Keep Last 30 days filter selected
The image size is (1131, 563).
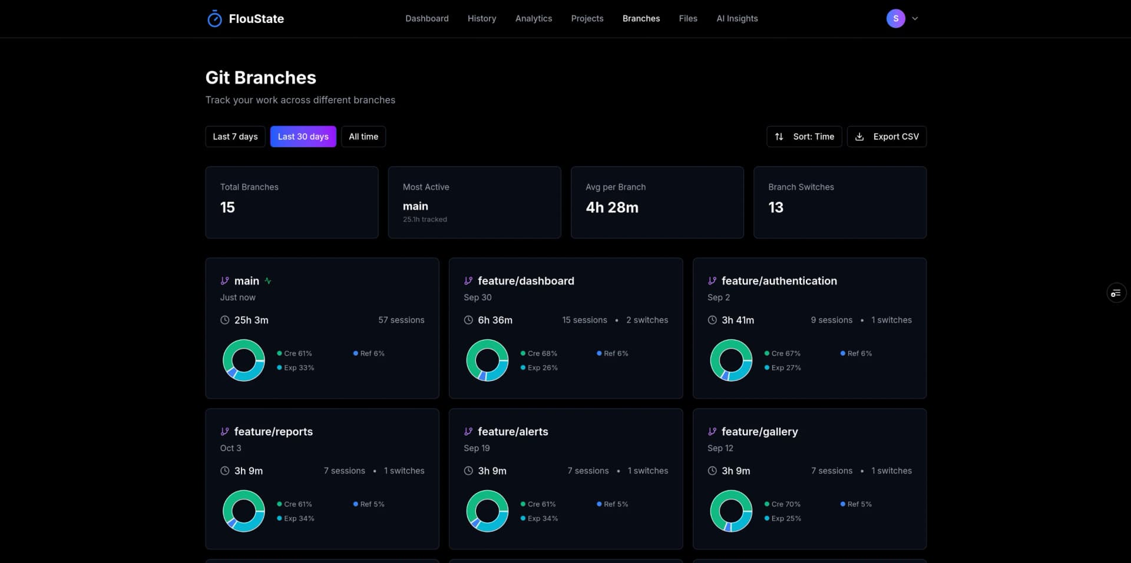point(303,136)
